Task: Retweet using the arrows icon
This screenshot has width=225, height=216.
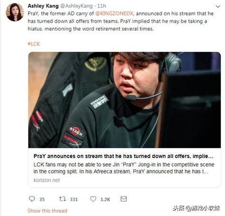Action: pyautogui.click(x=63, y=199)
